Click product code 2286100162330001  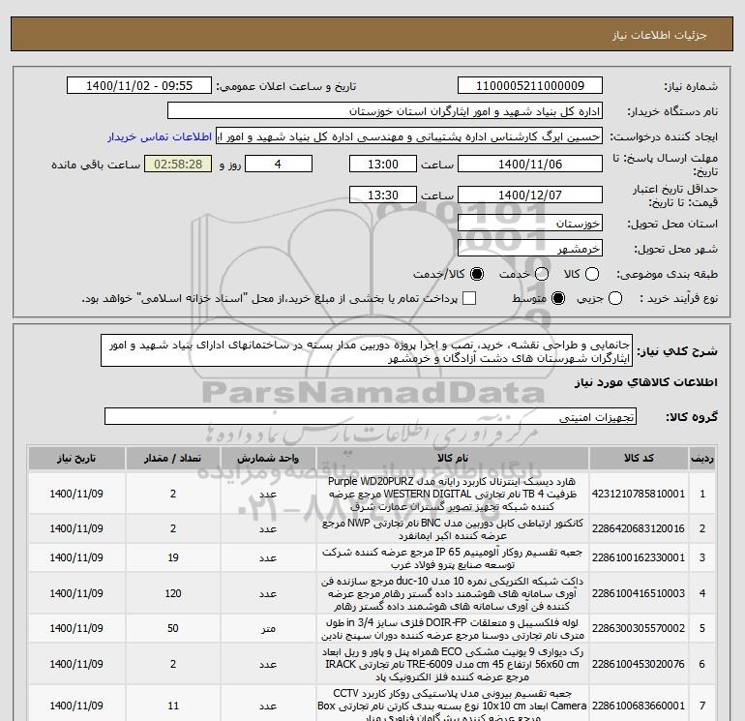(639, 557)
